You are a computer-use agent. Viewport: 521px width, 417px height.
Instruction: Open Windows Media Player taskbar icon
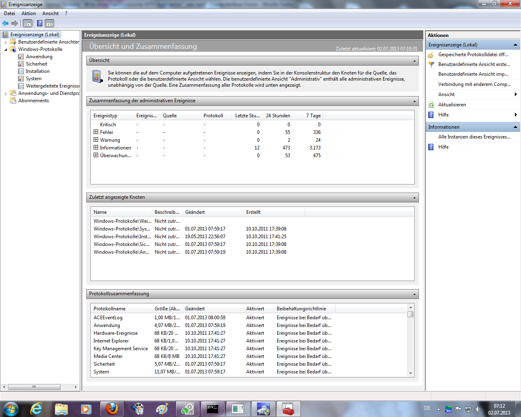(x=86, y=409)
